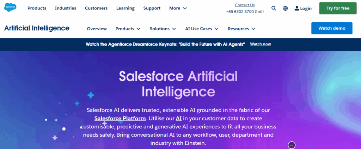Viewport: 361px width, 149px height.
Task: Open the Industries menu item
Action: [66, 8]
